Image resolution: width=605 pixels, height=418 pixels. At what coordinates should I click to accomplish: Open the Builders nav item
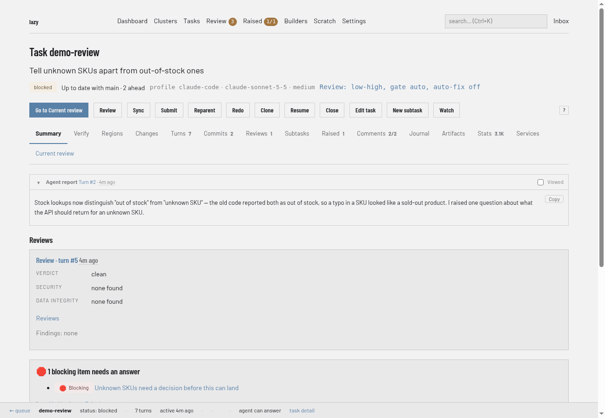click(x=296, y=21)
